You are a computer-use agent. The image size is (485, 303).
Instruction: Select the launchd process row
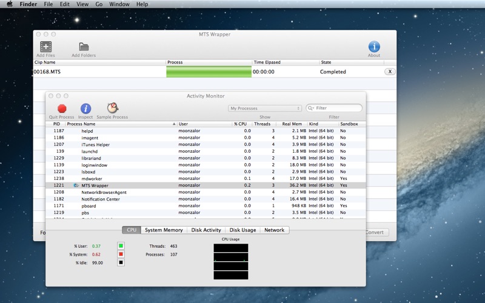click(206, 151)
